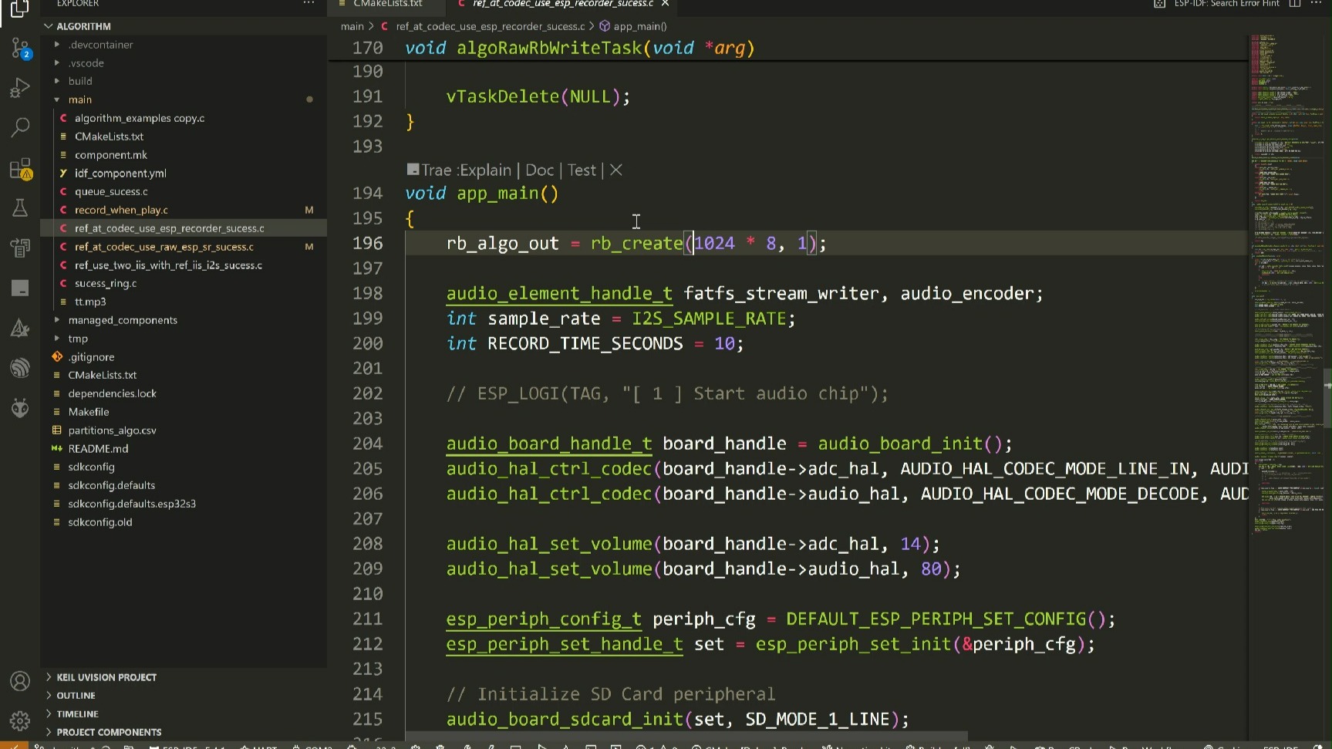Click the icon left of ESP-IDF: Search Error Hint
The image size is (1332, 749).
pyautogui.click(x=1159, y=4)
